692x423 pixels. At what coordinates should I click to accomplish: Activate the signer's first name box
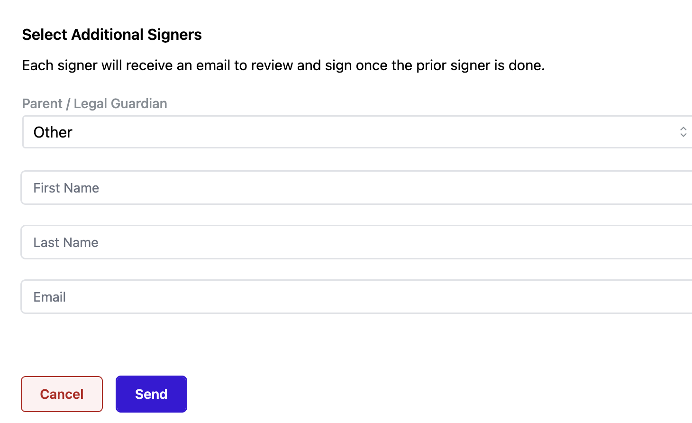click(355, 188)
